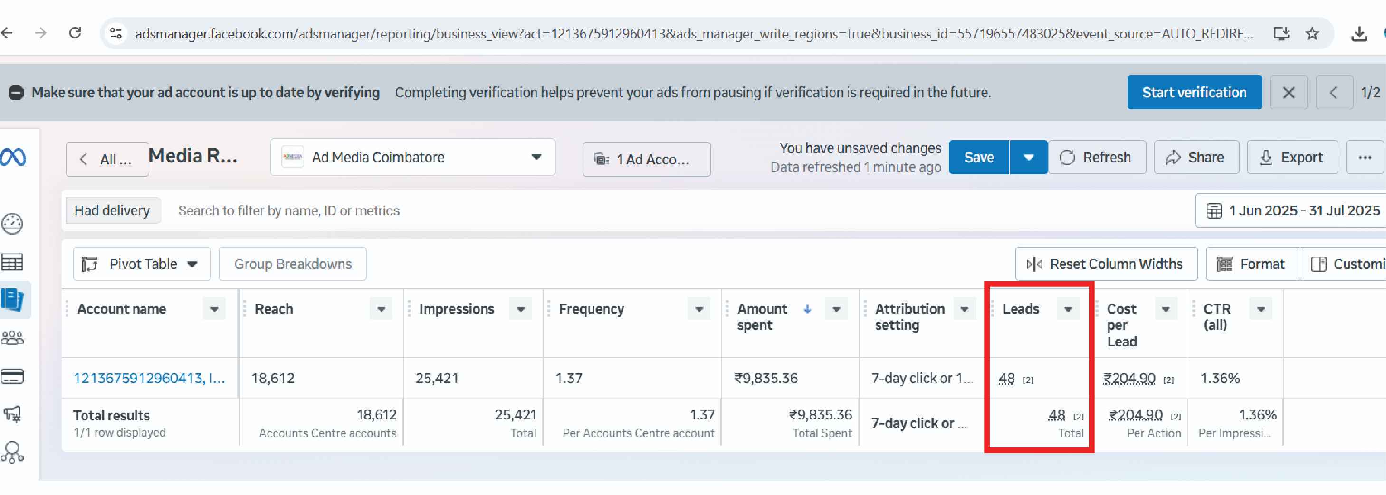
Task: Open the table grid icon in sidebar
Action: coord(12,262)
